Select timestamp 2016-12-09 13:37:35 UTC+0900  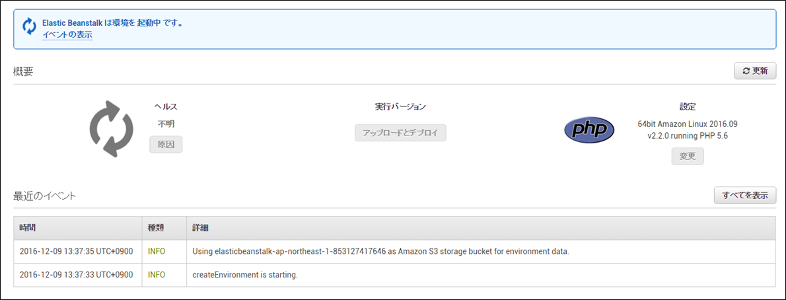[x=76, y=251]
